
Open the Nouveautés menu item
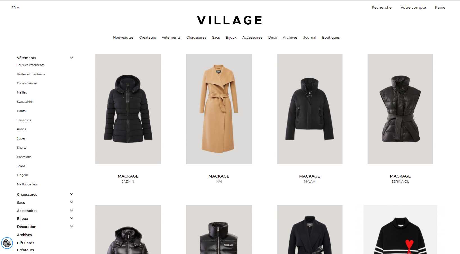[123, 37]
